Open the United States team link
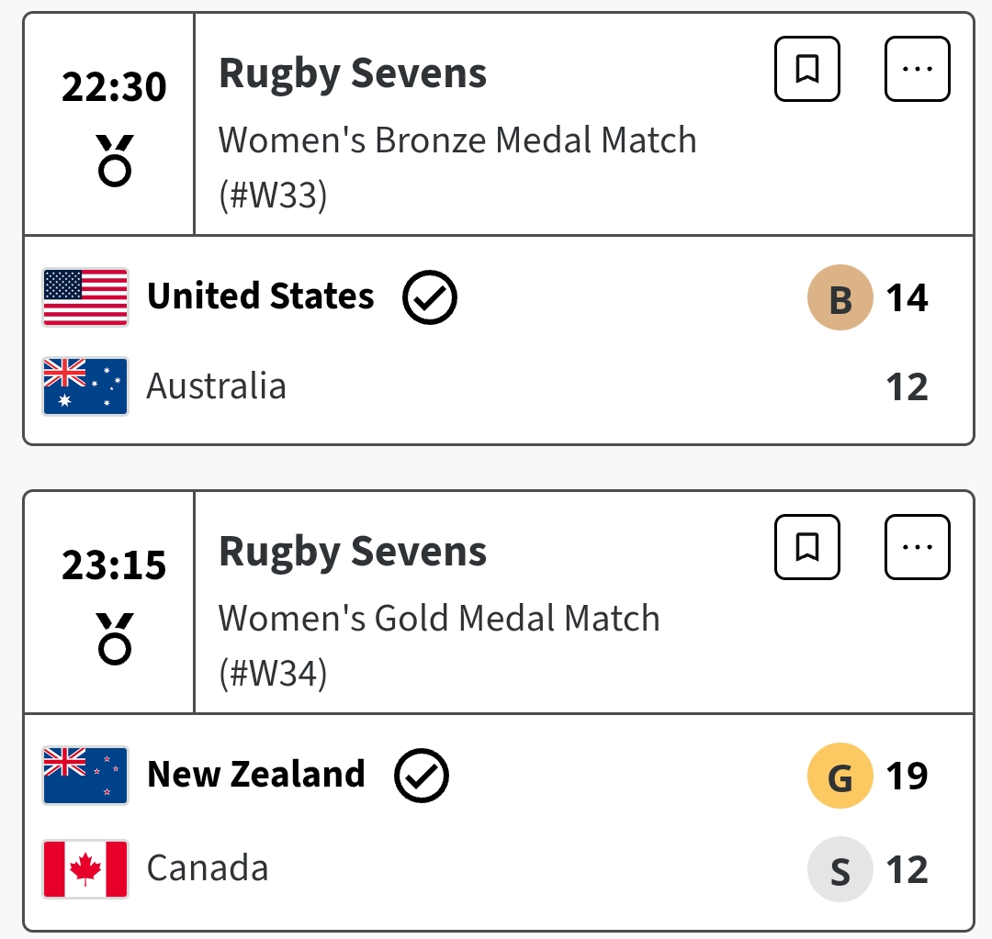The image size is (992, 939). click(261, 296)
